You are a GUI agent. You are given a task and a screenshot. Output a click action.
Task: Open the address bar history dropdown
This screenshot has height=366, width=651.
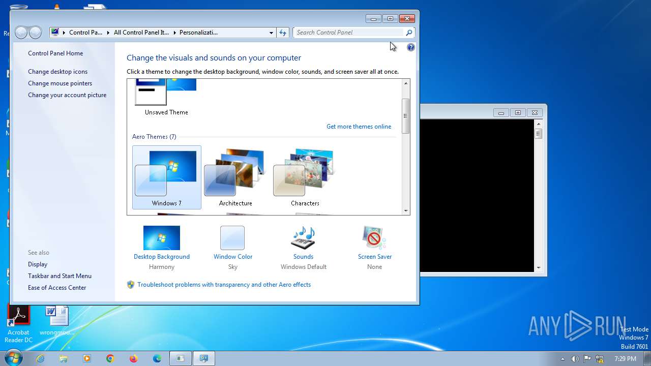tap(271, 33)
